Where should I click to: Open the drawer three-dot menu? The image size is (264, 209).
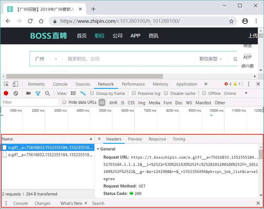[x=6, y=203]
